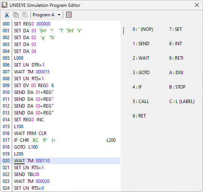
Task: Choose the 3 : GOTO command
Action: coord(141,73)
